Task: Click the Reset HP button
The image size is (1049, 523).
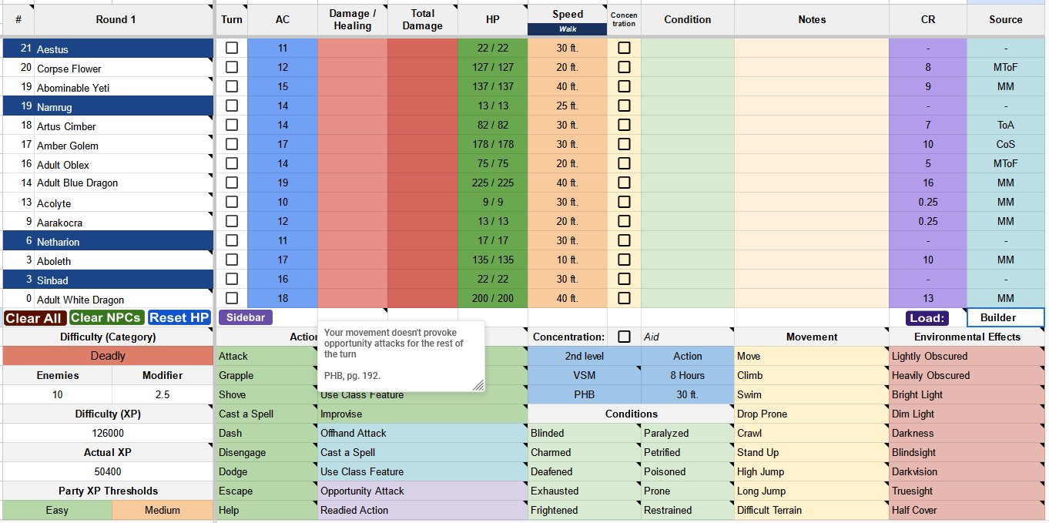Action: point(179,318)
